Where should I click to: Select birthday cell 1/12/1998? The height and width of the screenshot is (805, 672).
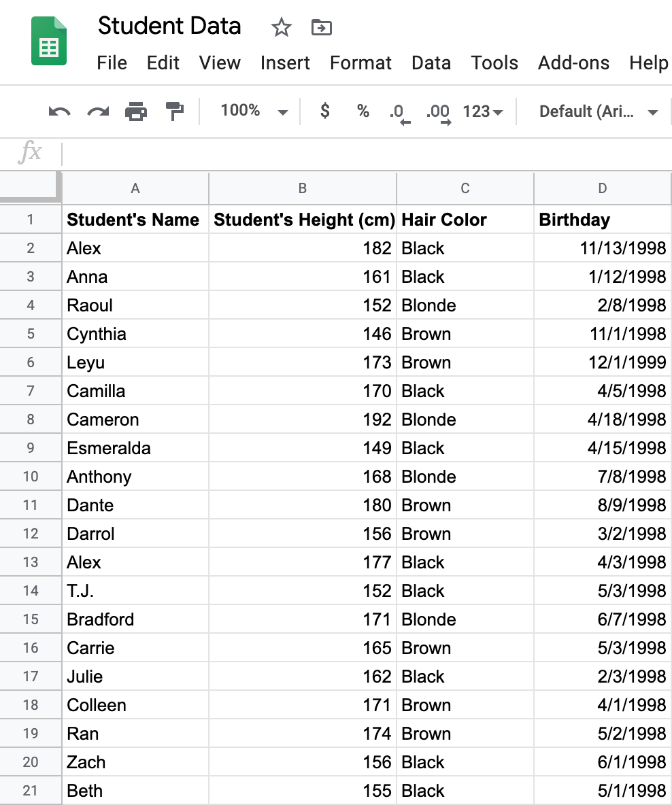click(x=603, y=277)
